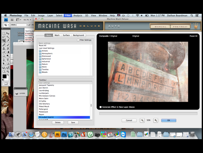
Task: Select the Type tool
Action: pos(8,60)
